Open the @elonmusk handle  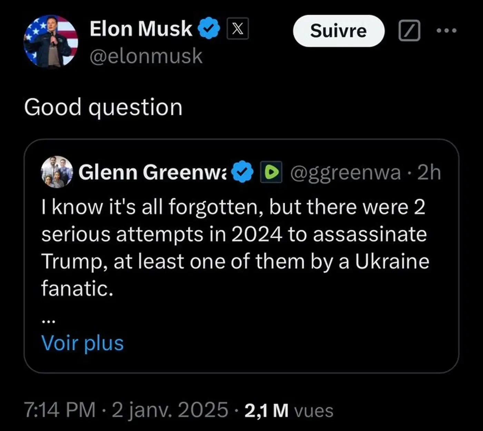tap(146, 56)
